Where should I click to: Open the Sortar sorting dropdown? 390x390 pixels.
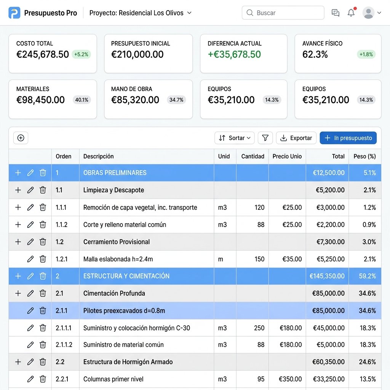pyautogui.click(x=235, y=138)
